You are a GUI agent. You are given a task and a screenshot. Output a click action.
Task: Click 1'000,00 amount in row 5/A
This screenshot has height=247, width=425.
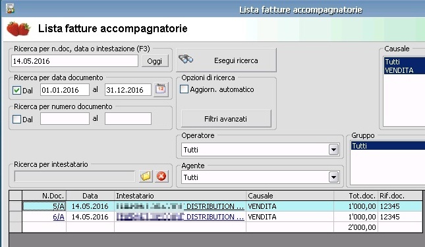(x=356, y=206)
